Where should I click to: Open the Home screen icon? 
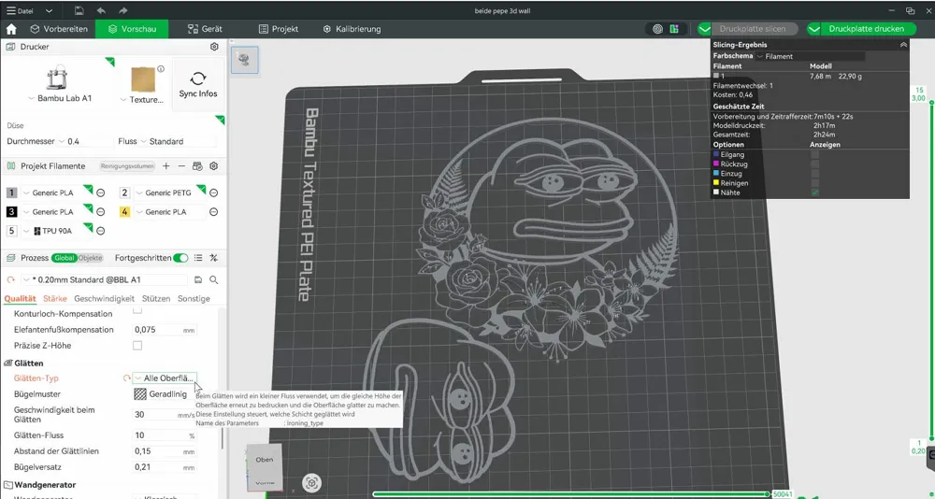click(x=11, y=29)
